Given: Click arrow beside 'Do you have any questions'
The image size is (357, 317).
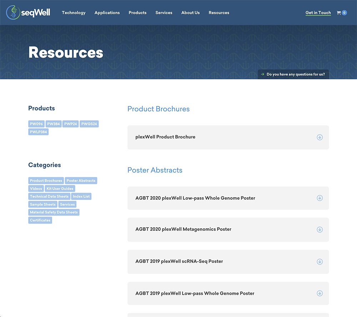Looking at the screenshot, I should pos(263,75).
